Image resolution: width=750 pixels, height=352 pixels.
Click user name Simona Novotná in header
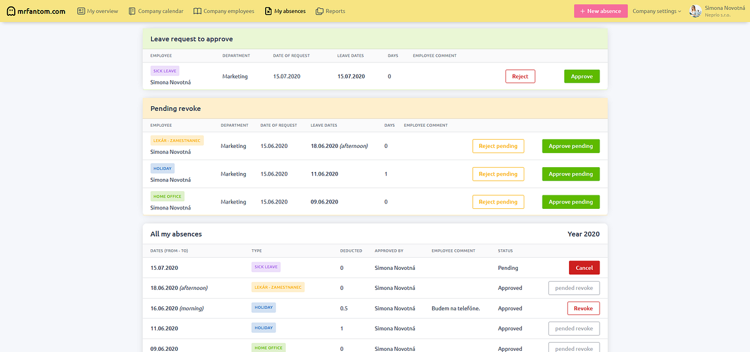tap(725, 8)
